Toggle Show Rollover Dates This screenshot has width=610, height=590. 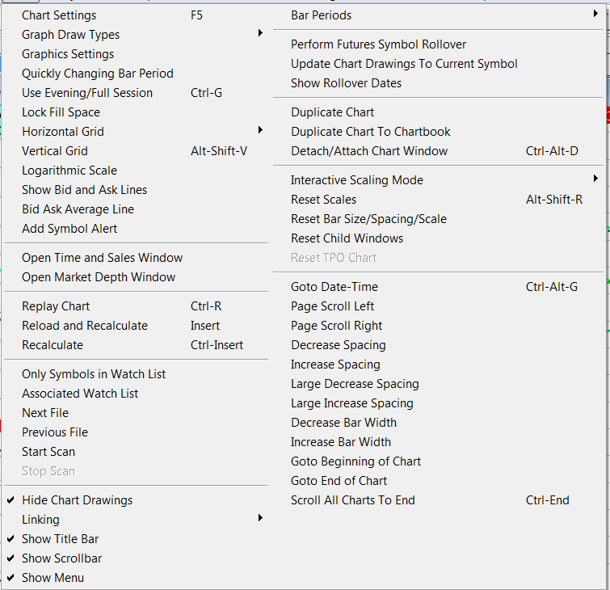[x=439, y=83]
